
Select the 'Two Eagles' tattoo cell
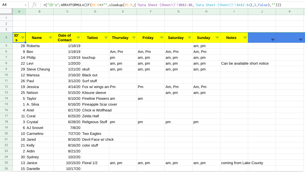pos(95,134)
